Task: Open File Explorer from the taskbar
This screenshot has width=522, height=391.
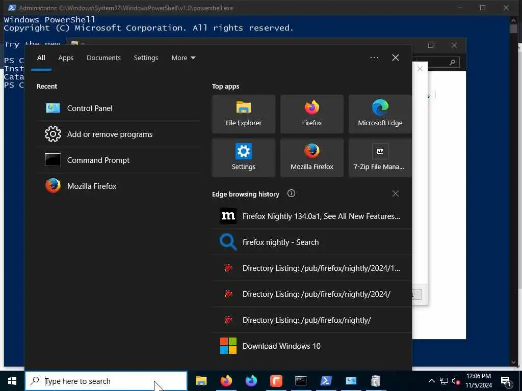Action: pos(201,381)
